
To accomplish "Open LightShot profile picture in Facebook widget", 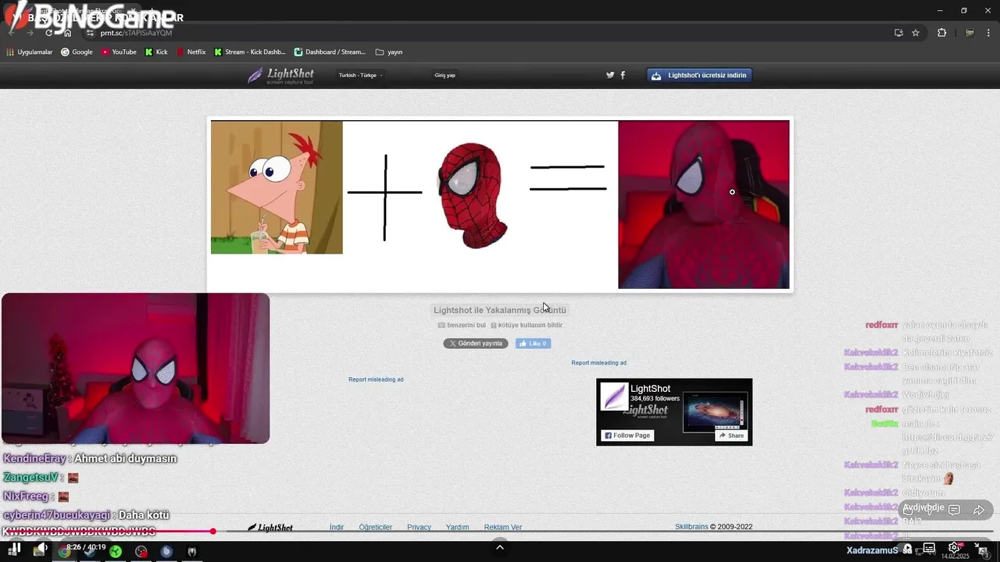I will point(614,397).
